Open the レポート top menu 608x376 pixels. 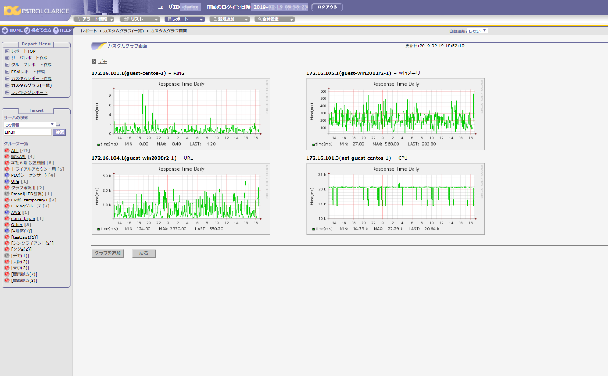click(185, 19)
